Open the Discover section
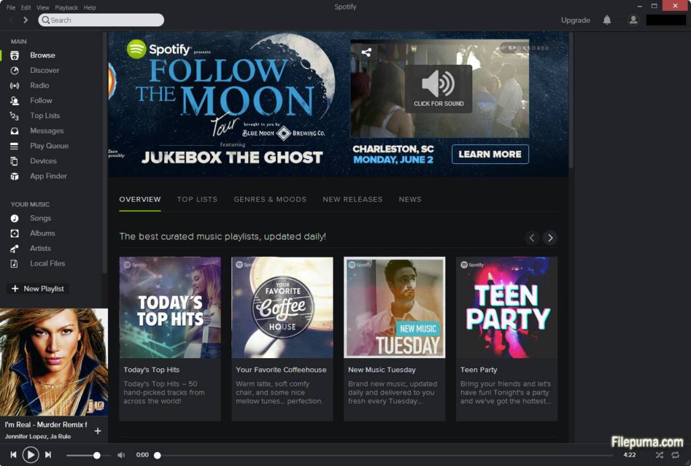The height and width of the screenshot is (466, 691). pos(45,70)
